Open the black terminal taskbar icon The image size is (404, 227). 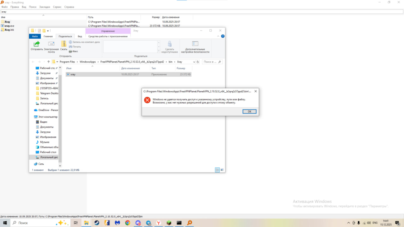click(179, 223)
